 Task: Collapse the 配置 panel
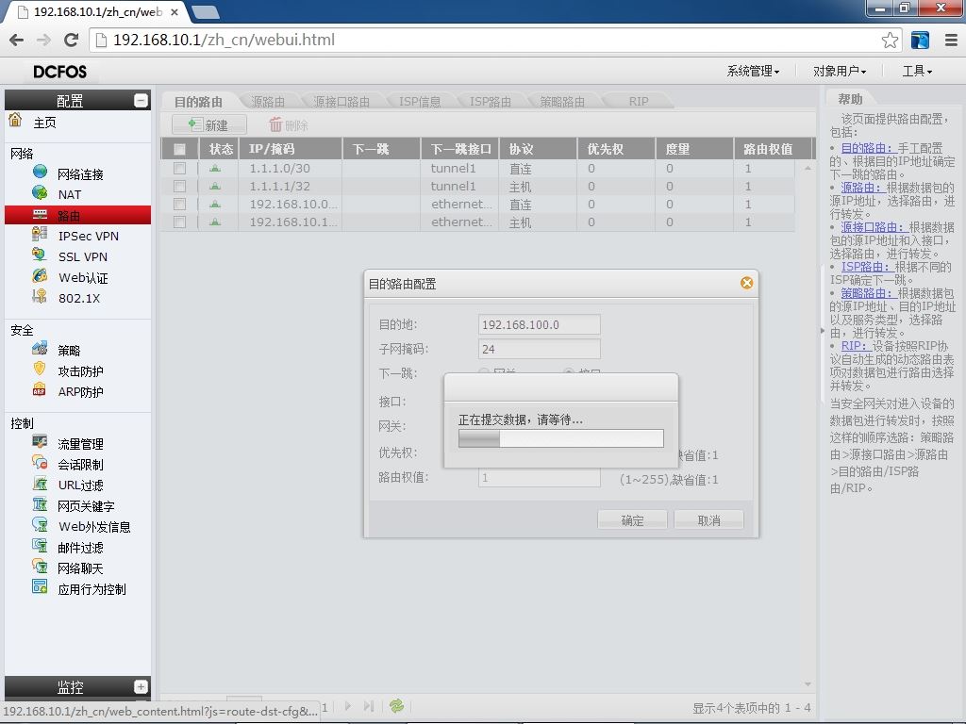pyautogui.click(x=141, y=100)
